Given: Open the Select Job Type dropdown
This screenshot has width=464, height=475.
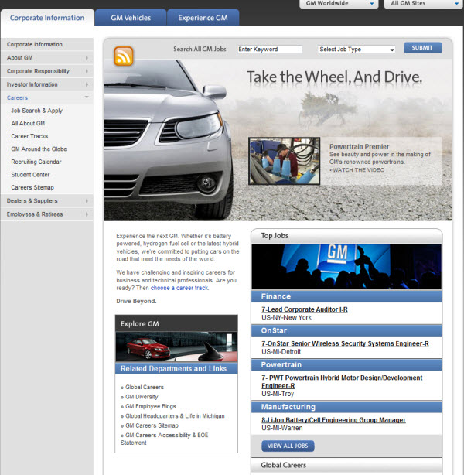Looking at the screenshot, I should (x=357, y=50).
